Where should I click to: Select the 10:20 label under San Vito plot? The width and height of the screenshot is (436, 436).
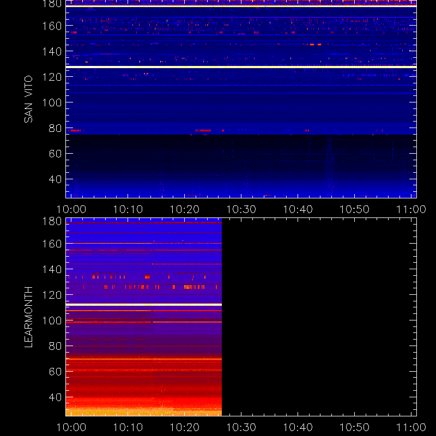click(185, 209)
